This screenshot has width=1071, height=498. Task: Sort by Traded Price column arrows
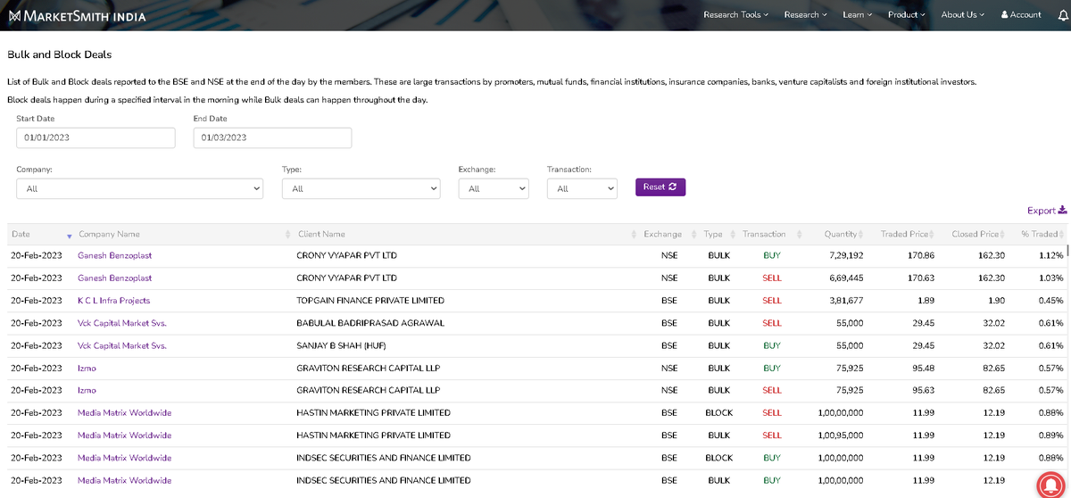(x=933, y=235)
